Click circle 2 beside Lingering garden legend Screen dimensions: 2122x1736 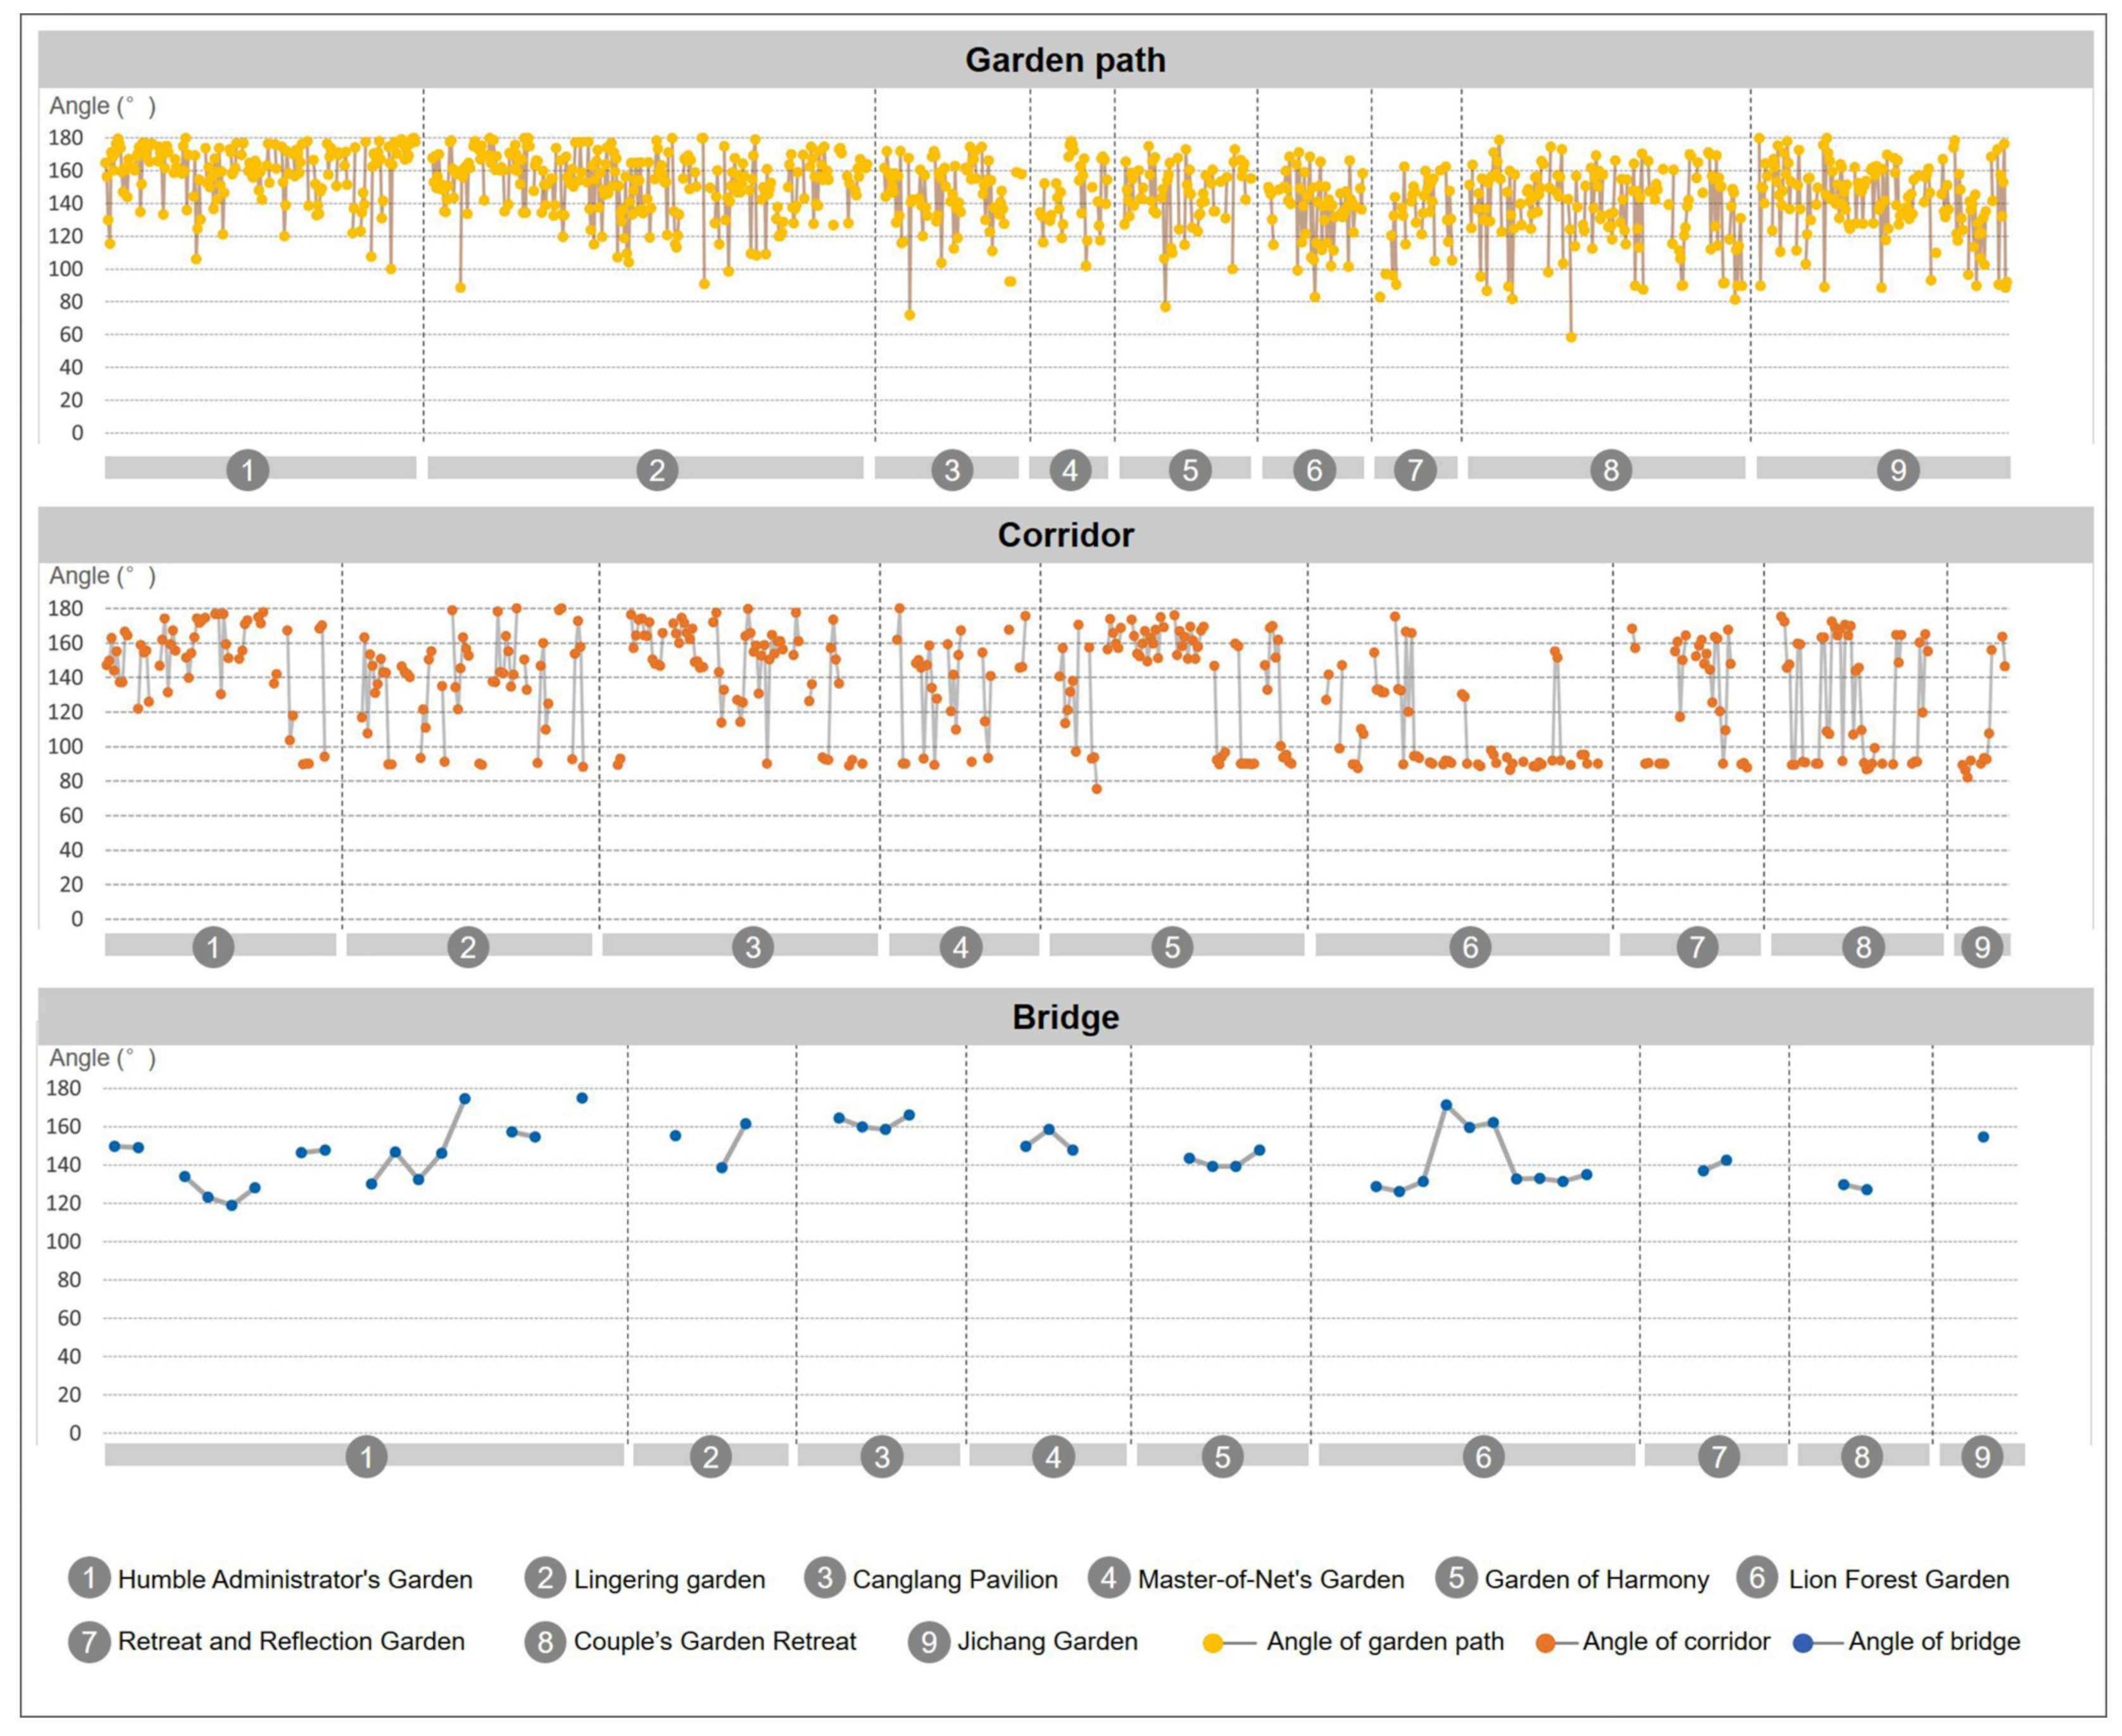tap(545, 1579)
